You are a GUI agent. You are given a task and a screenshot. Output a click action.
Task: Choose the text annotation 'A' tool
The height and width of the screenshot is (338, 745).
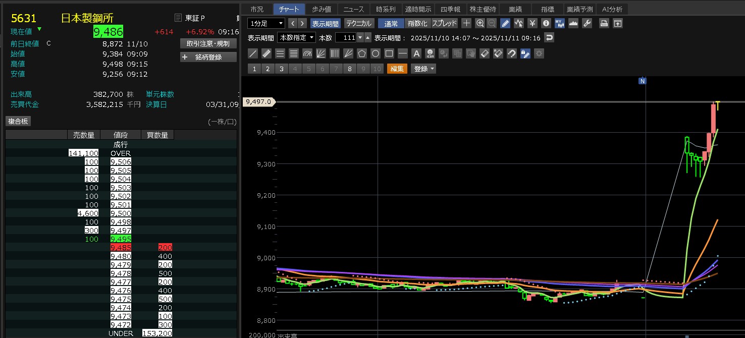click(416, 53)
